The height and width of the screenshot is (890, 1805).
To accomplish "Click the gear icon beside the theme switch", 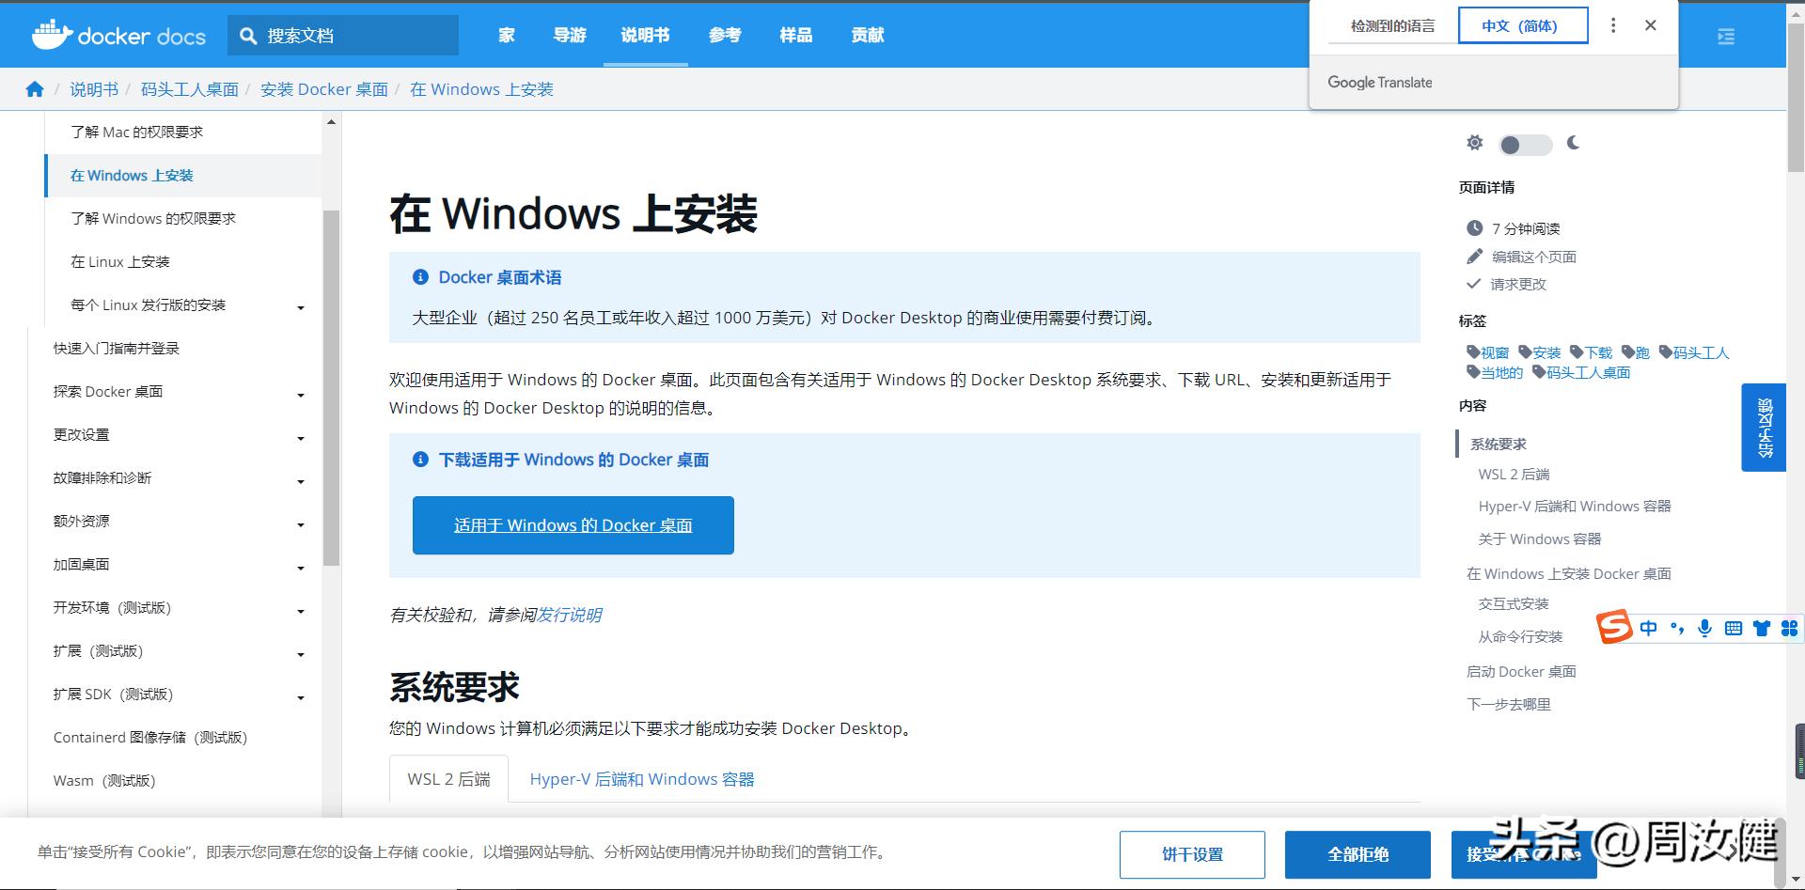I will pos(1474,144).
